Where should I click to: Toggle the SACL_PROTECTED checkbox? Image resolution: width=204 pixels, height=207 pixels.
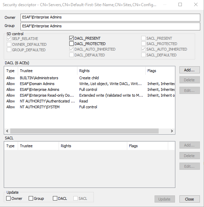click(143, 44)
